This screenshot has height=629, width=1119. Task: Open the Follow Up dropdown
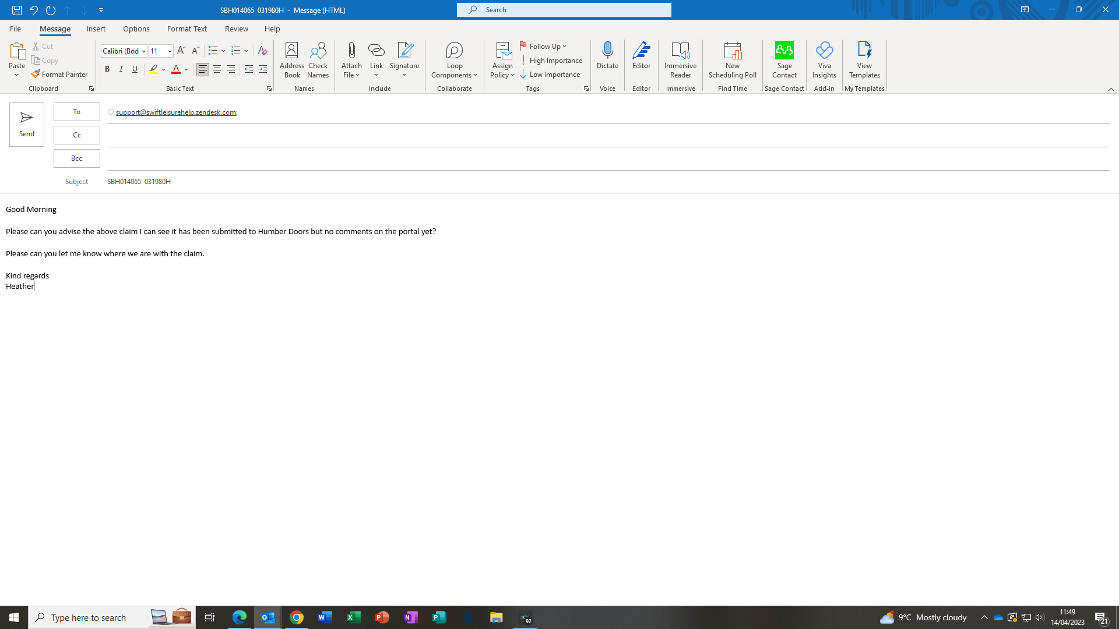point(543,47)
